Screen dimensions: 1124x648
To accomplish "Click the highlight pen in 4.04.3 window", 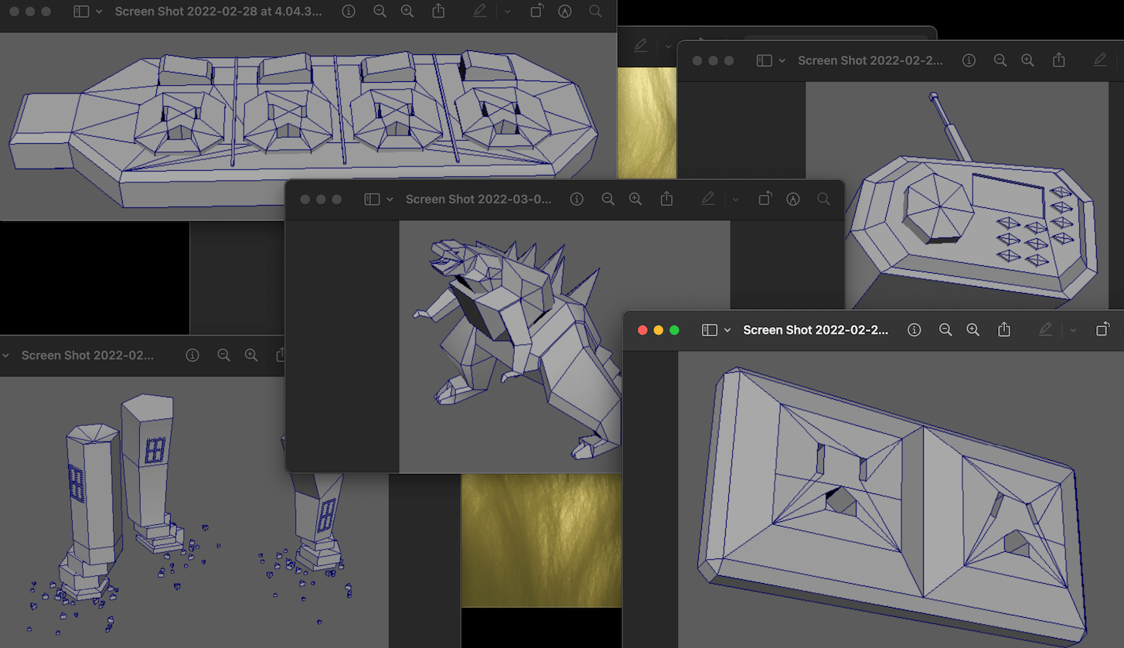I will [480, 12].
